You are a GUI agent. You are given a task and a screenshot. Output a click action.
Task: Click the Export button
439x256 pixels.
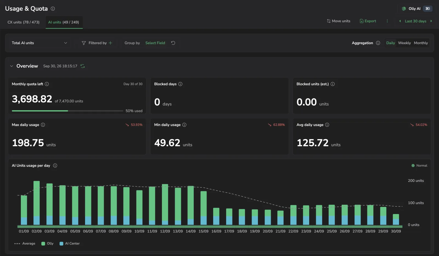point(368,21)
